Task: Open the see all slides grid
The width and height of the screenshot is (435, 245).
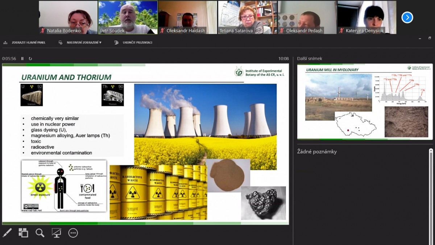Action: (23, 233)
